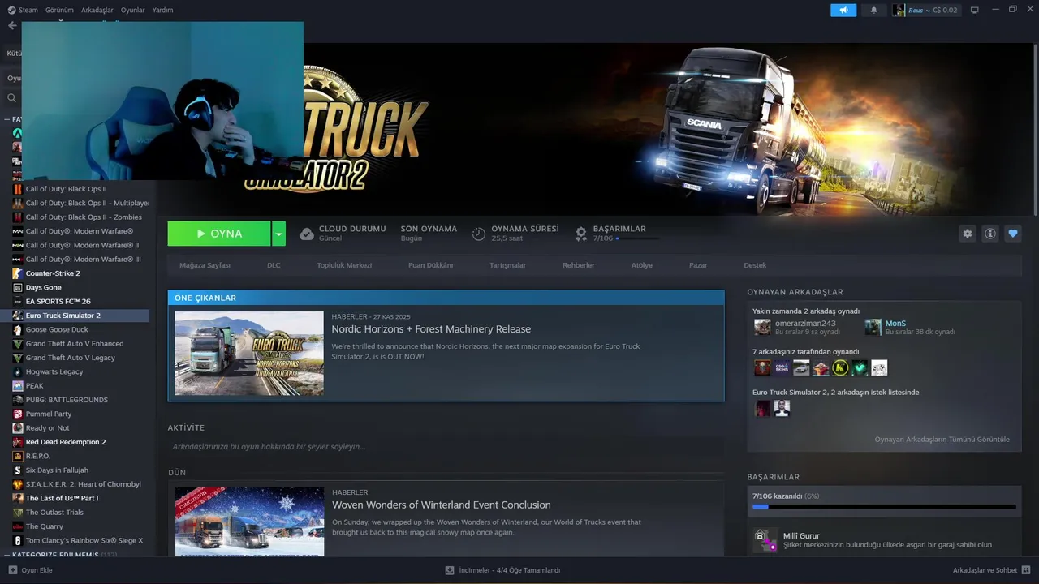
Task: Open Woven Wonders of Winterland Event Conclusion
Action: point(441,505)
